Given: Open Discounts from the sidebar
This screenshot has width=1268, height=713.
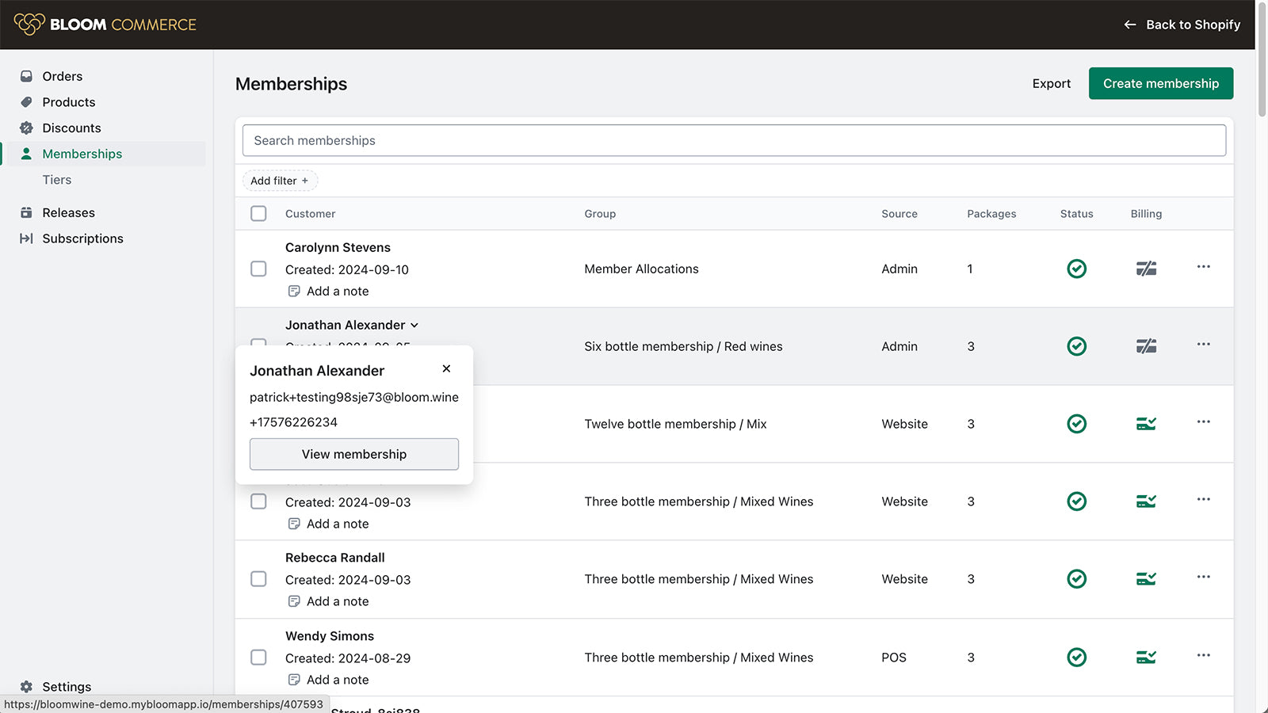Looking at the screenshot, I should [x=71, y=128].
